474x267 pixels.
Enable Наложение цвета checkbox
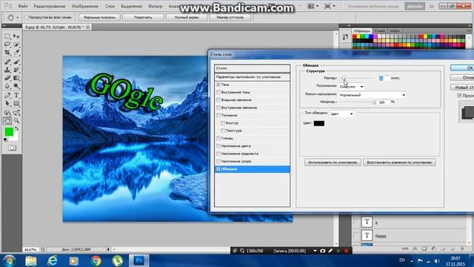tap(218, 146)
